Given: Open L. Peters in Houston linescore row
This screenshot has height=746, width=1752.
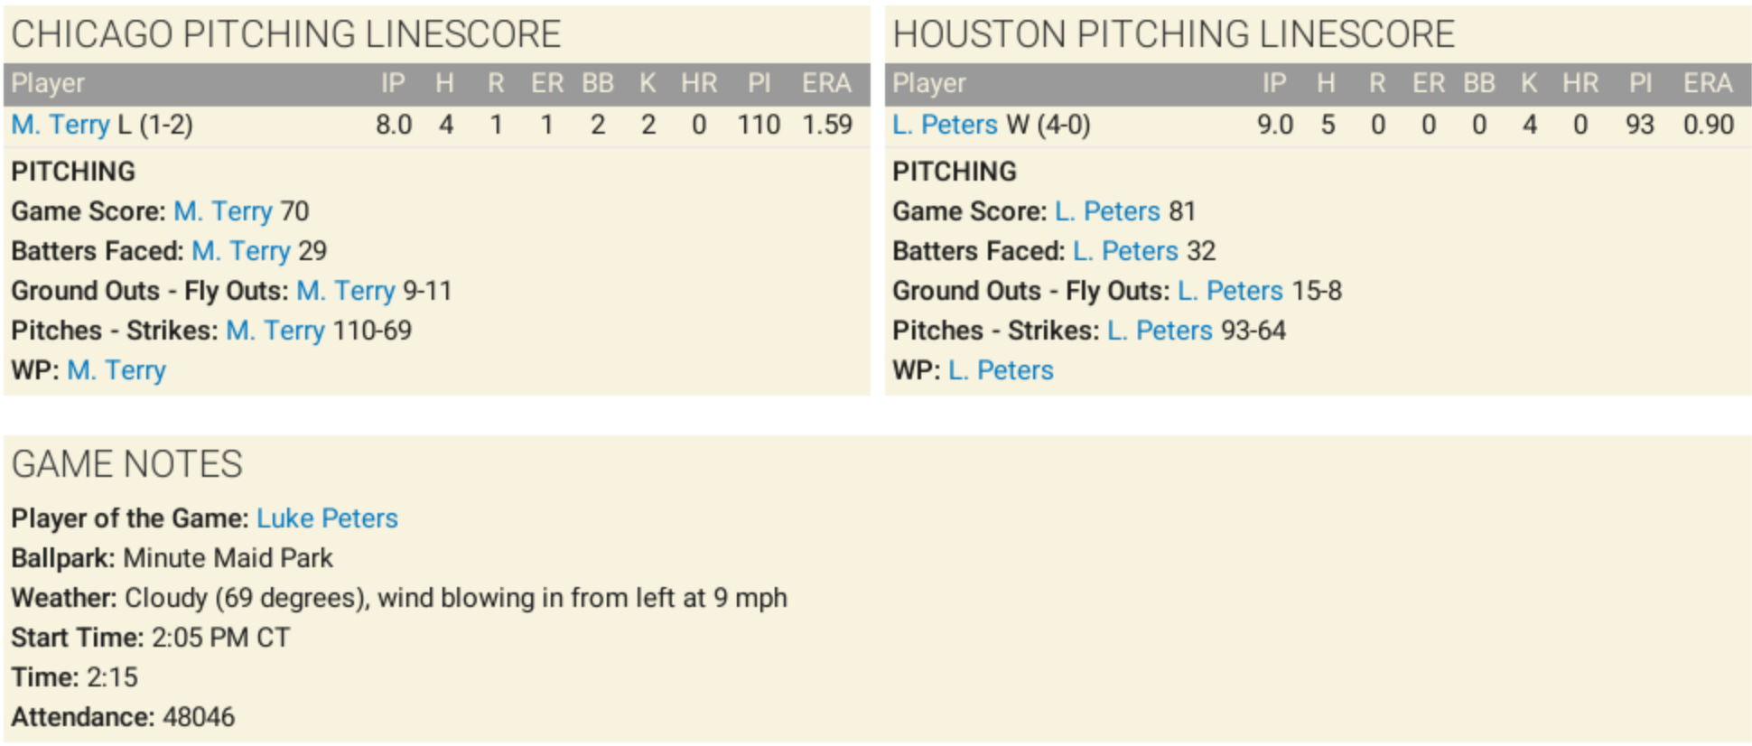Looking at the screenshot, I should coord(945,125).
